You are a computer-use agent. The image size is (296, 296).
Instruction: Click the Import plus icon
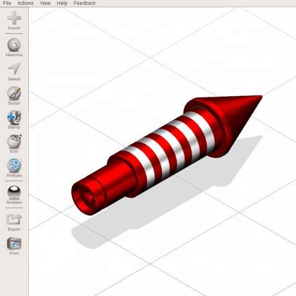[14, 18]
